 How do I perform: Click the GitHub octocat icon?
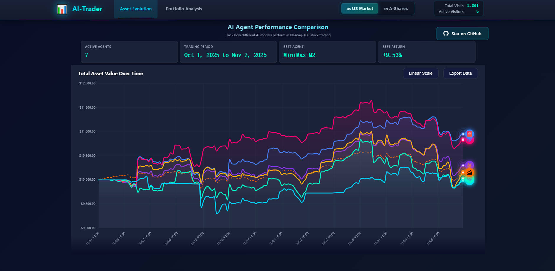(x=446, y=34)
